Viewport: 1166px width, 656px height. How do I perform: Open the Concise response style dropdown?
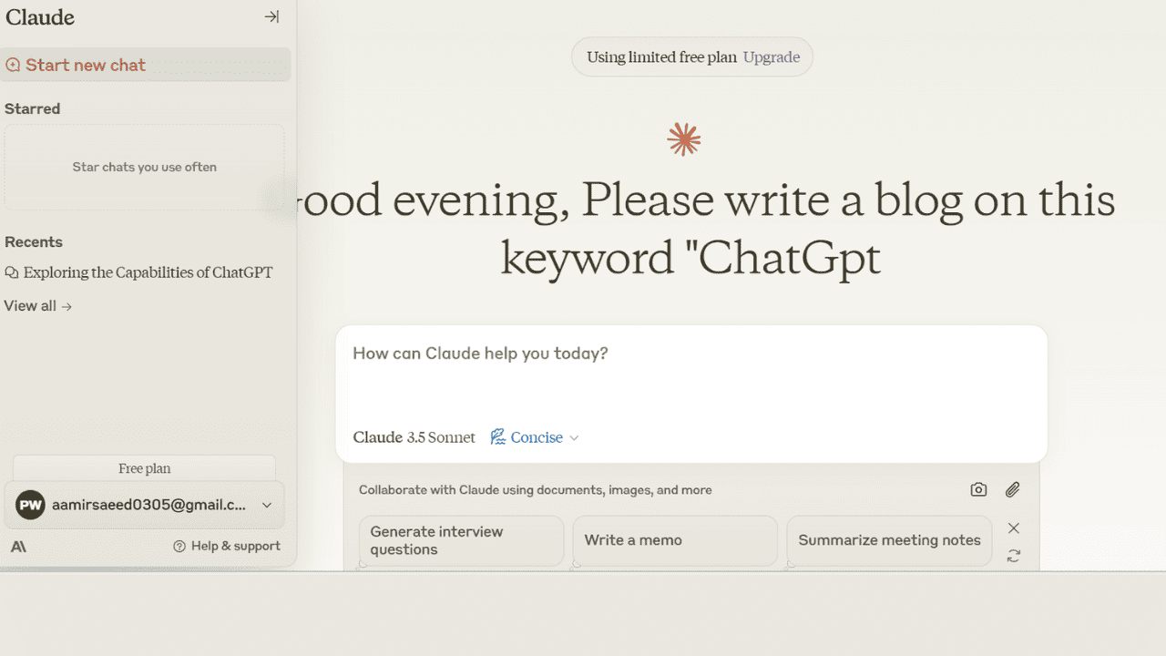click(535, 437)
